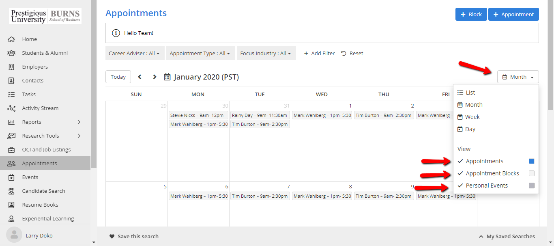
Task: Select the Tasks checklist icon
Action: [11, 95]
